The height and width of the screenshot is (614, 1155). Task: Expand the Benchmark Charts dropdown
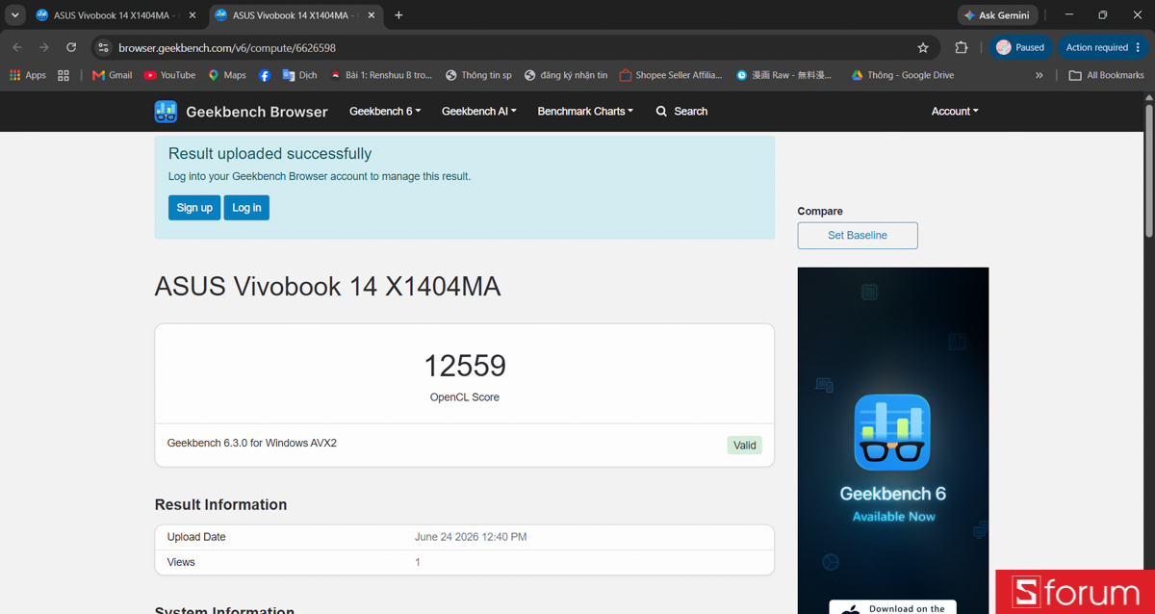[585, 112]
